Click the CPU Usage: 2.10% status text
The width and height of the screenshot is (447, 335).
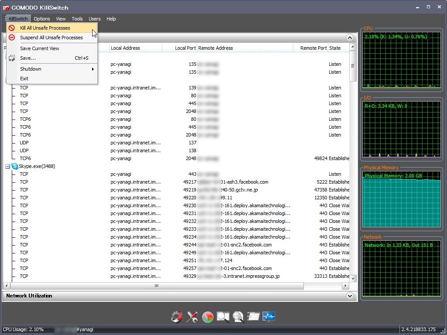(23, 330)
